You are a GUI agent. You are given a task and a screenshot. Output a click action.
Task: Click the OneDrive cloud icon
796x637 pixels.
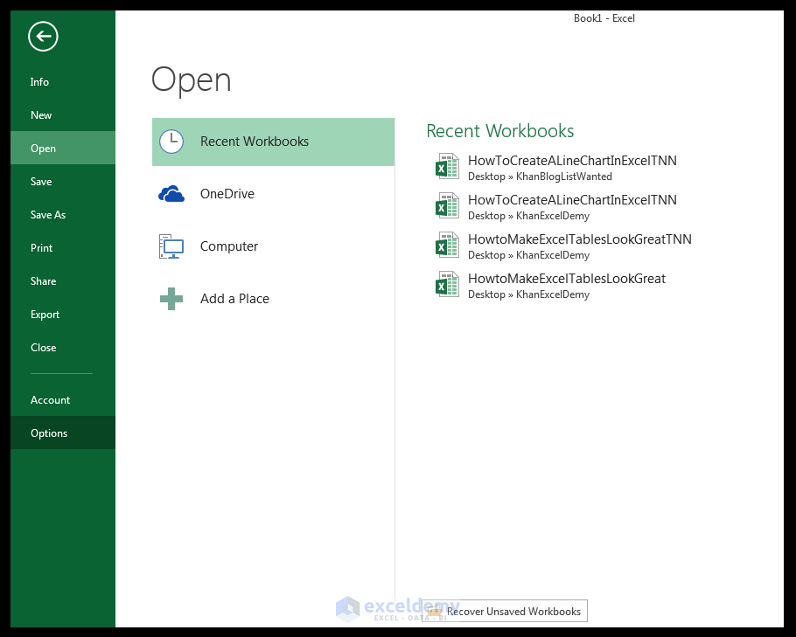coord(171,194)
